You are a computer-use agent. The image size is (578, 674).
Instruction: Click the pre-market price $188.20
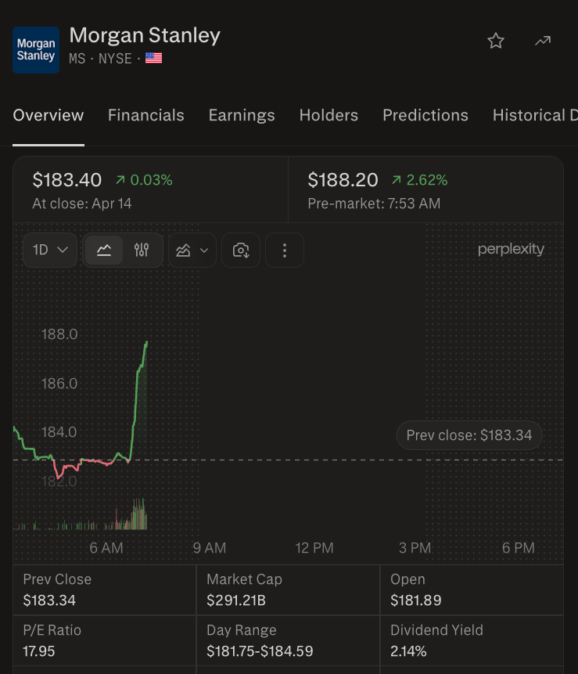pyautogui.click(x=343, y=180)
